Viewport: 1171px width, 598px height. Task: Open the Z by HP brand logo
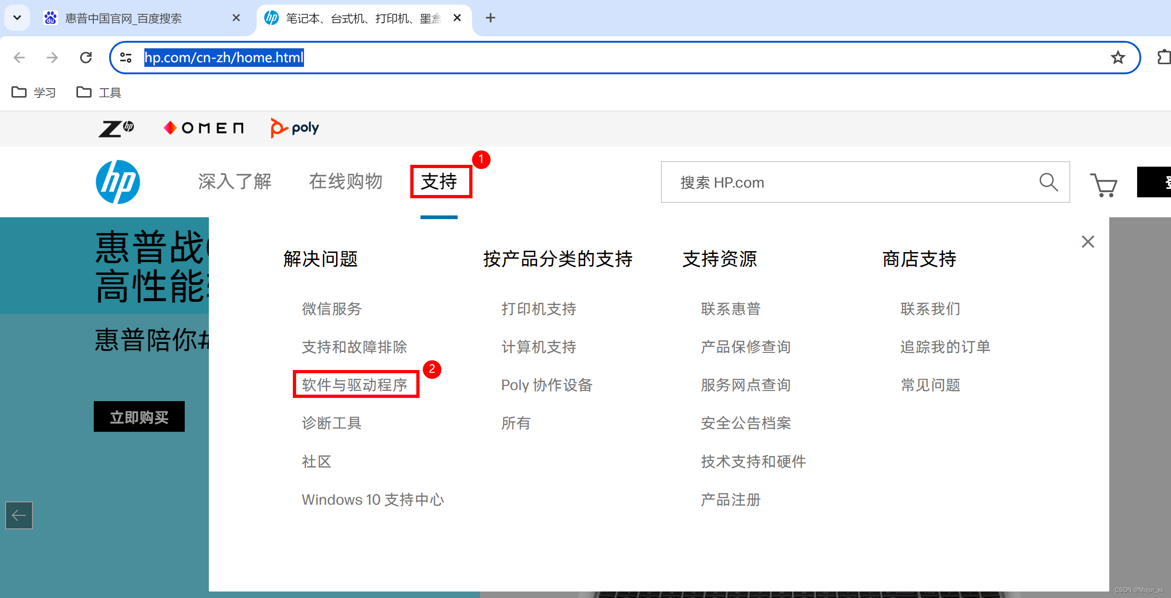(x=116, y=128)
